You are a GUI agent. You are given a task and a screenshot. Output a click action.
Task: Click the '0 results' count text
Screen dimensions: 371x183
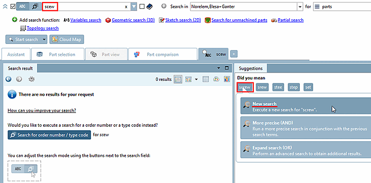pyautogui.click(x=164, y=79)
